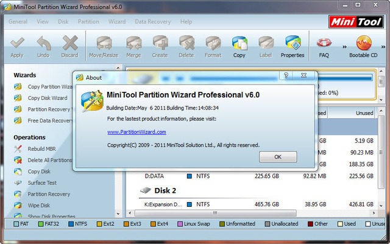Click the Label partition icon

tap(266, 43)
